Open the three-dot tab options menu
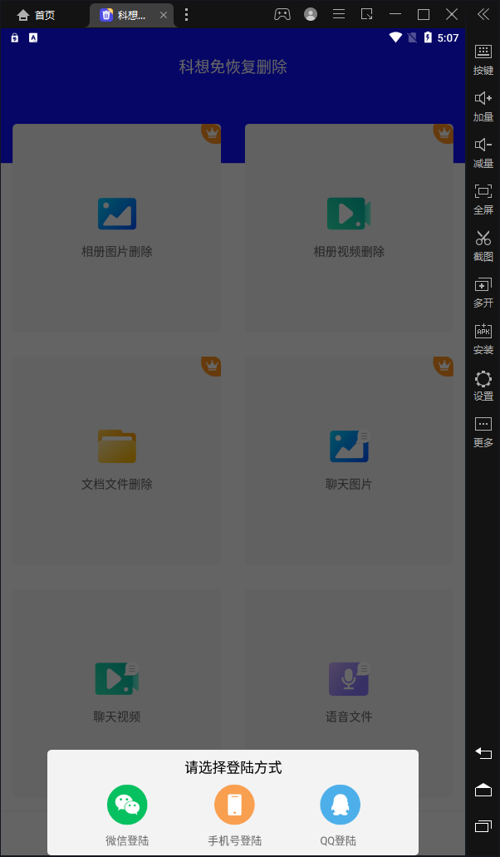 pyautogui.click(x=187, y=15)
